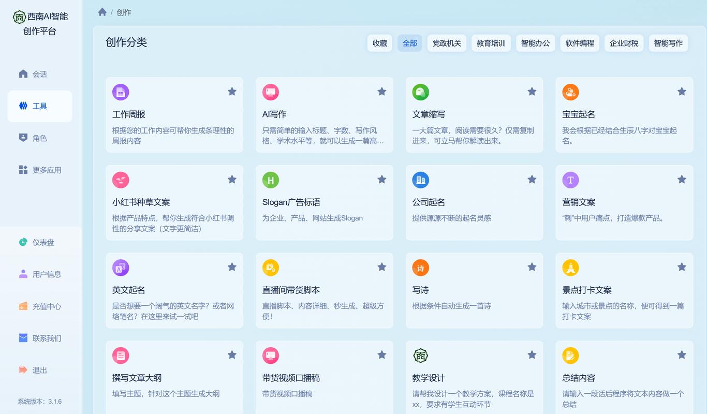Image resolution: width=707 pixels, height=414 pixels.
Task: Star the AI写作 tool
Action: click(x=382, y=92)
